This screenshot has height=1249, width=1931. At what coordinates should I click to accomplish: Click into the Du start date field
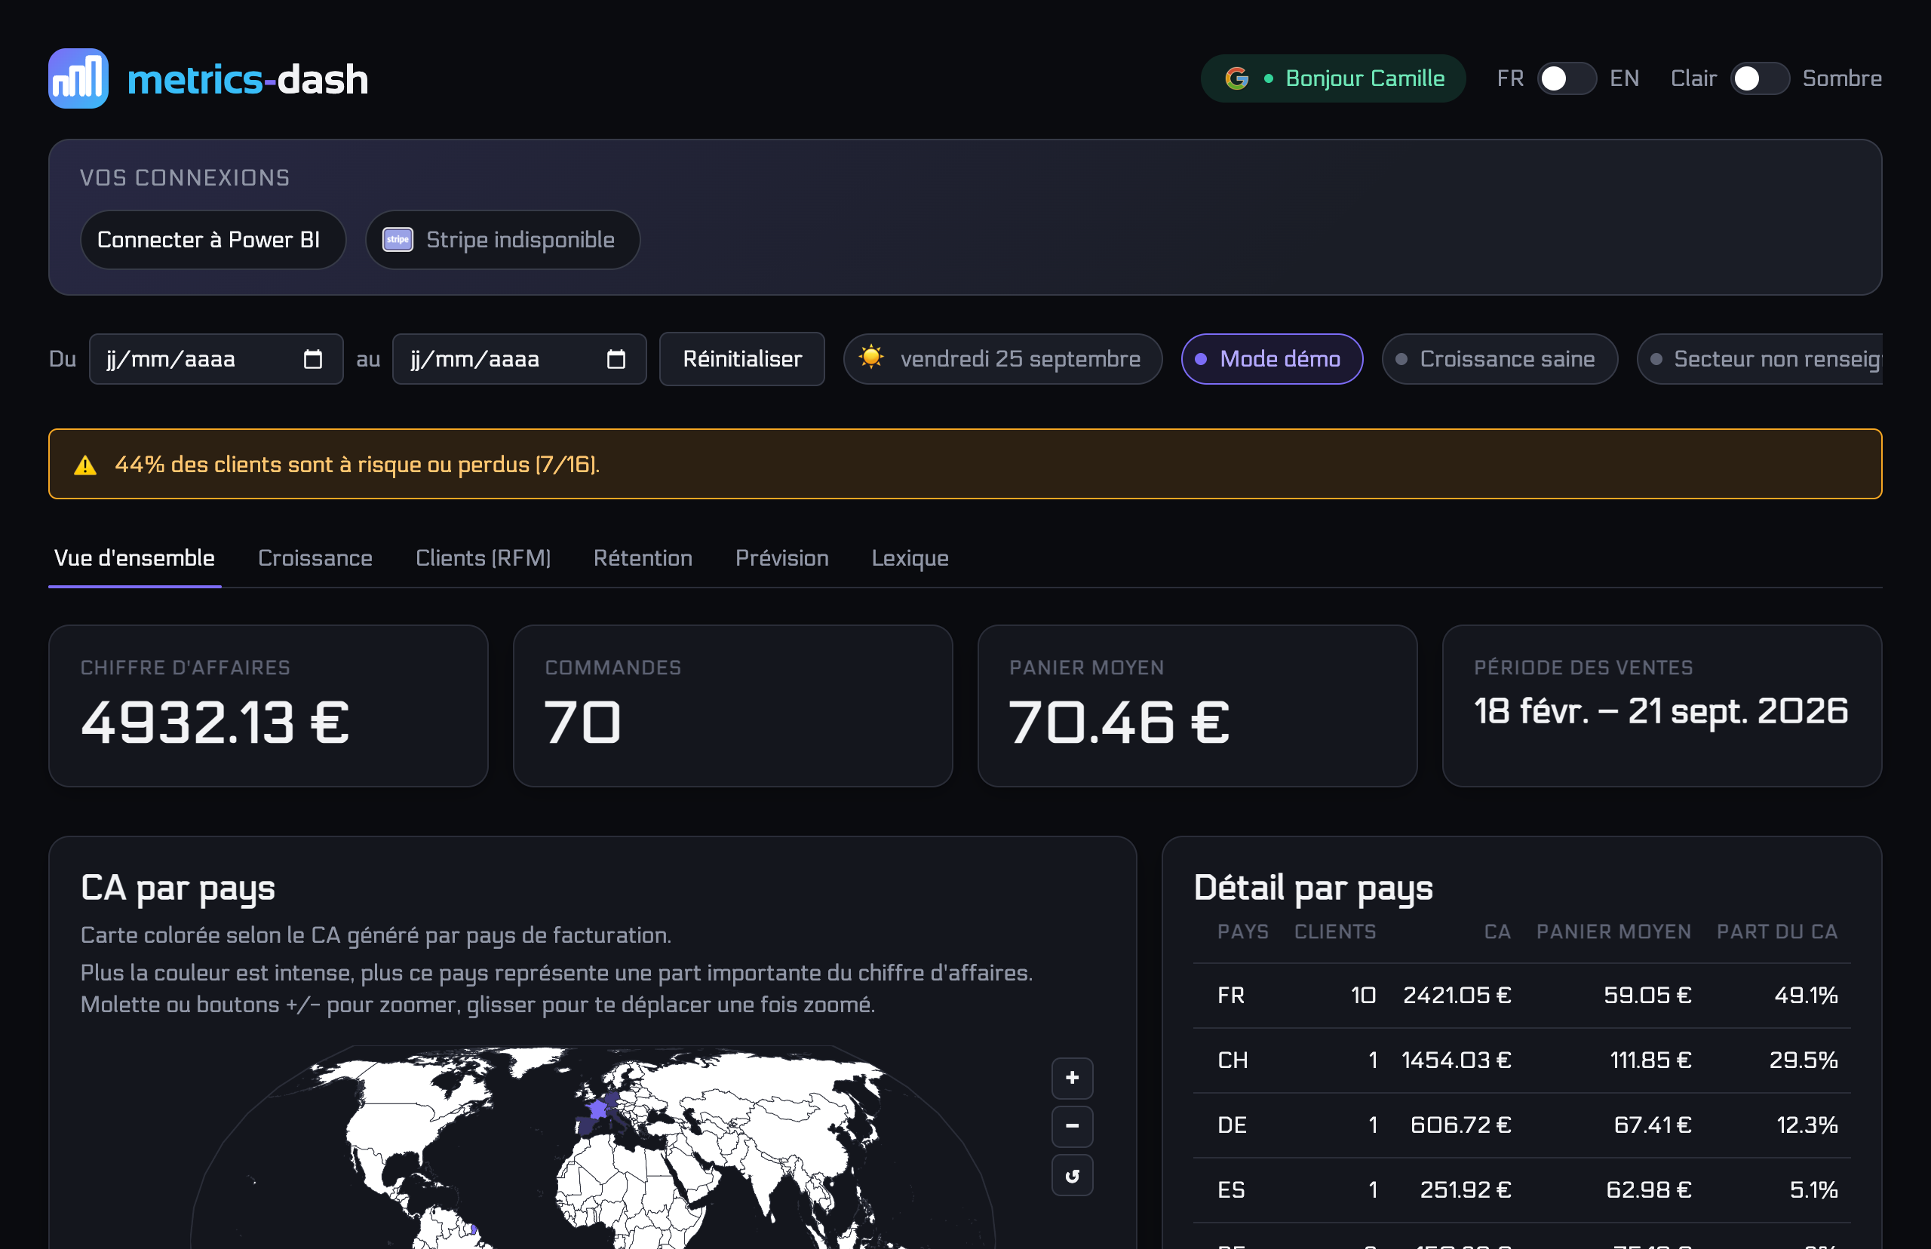[216, 359]
